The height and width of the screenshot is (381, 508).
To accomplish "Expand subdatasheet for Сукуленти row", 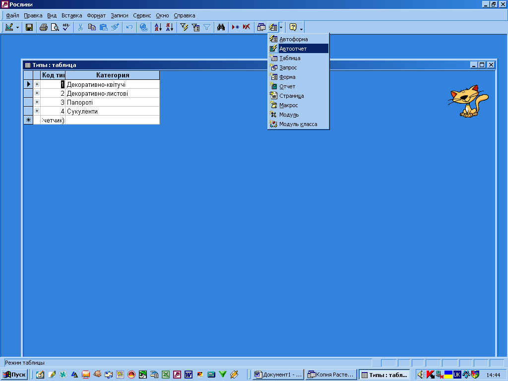I will pos(37,111).
